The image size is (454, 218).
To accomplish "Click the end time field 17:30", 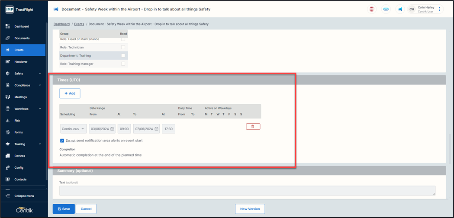I will [168, 129].
